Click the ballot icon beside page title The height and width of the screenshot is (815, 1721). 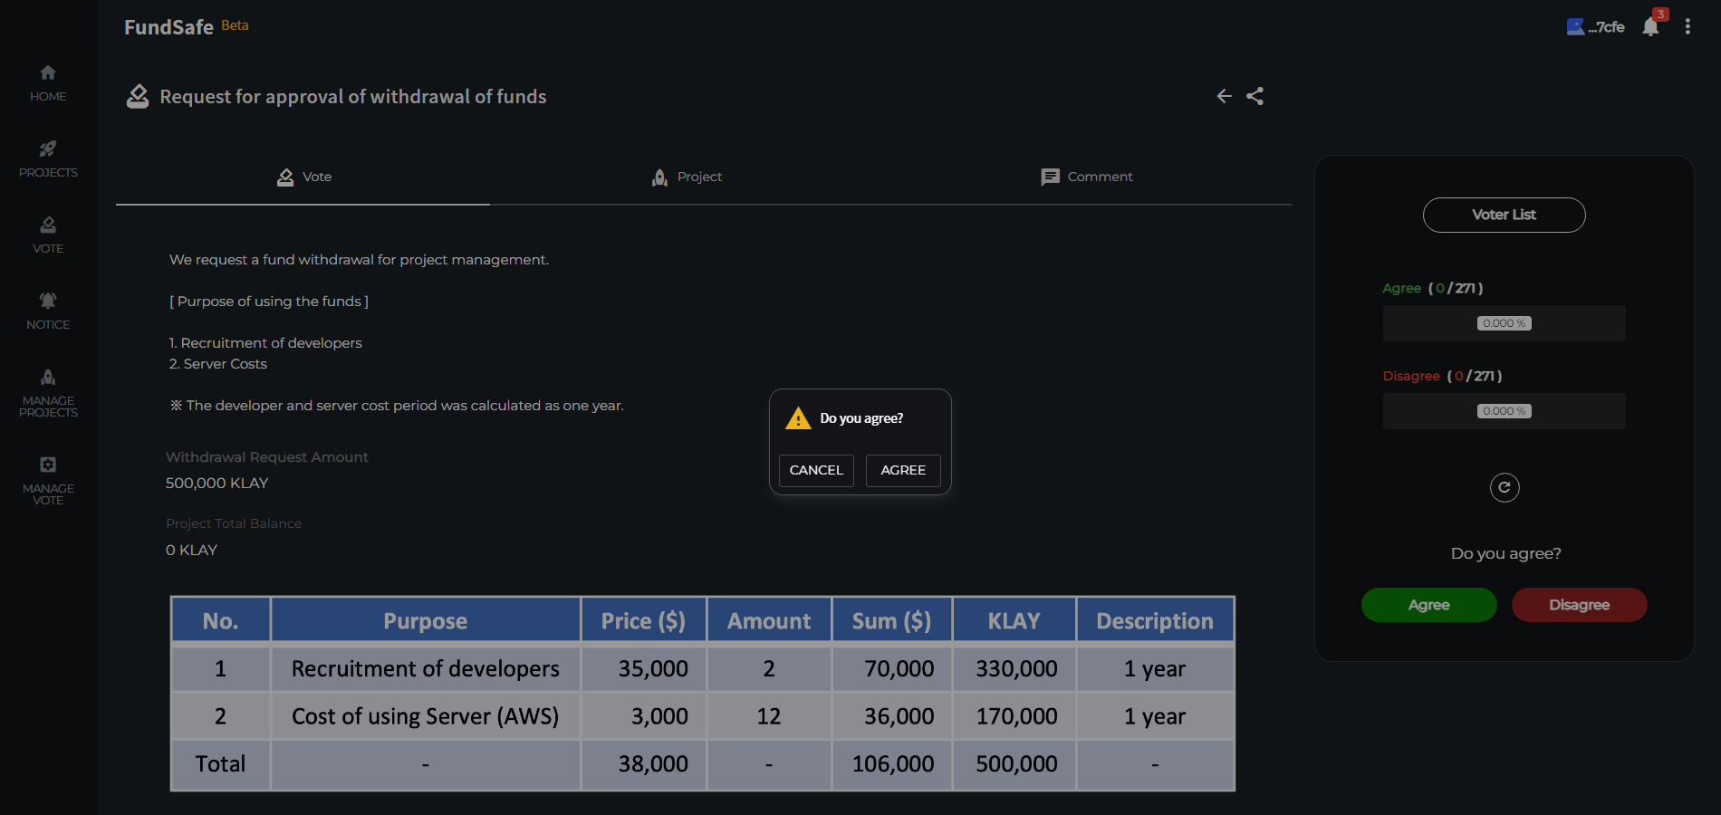coord(138,96)
